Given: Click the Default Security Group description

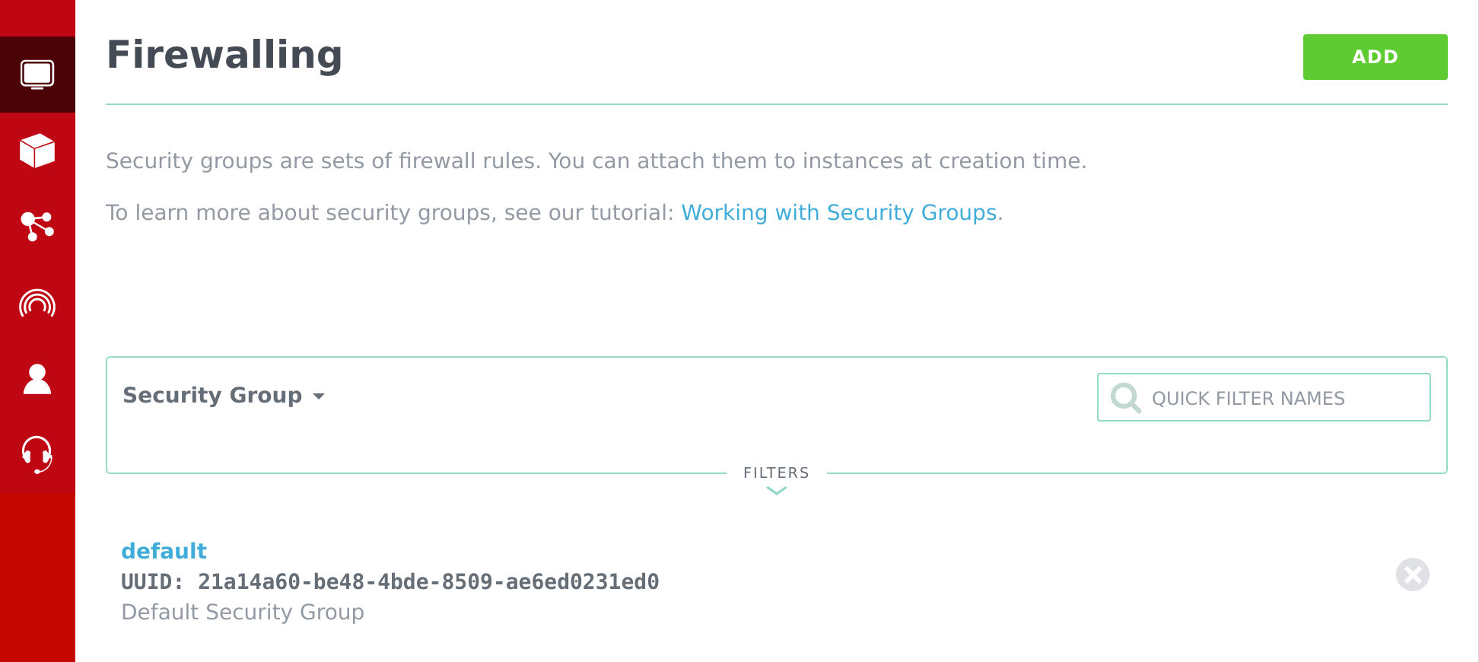Looking at the screenshot, I should (243, 612).
